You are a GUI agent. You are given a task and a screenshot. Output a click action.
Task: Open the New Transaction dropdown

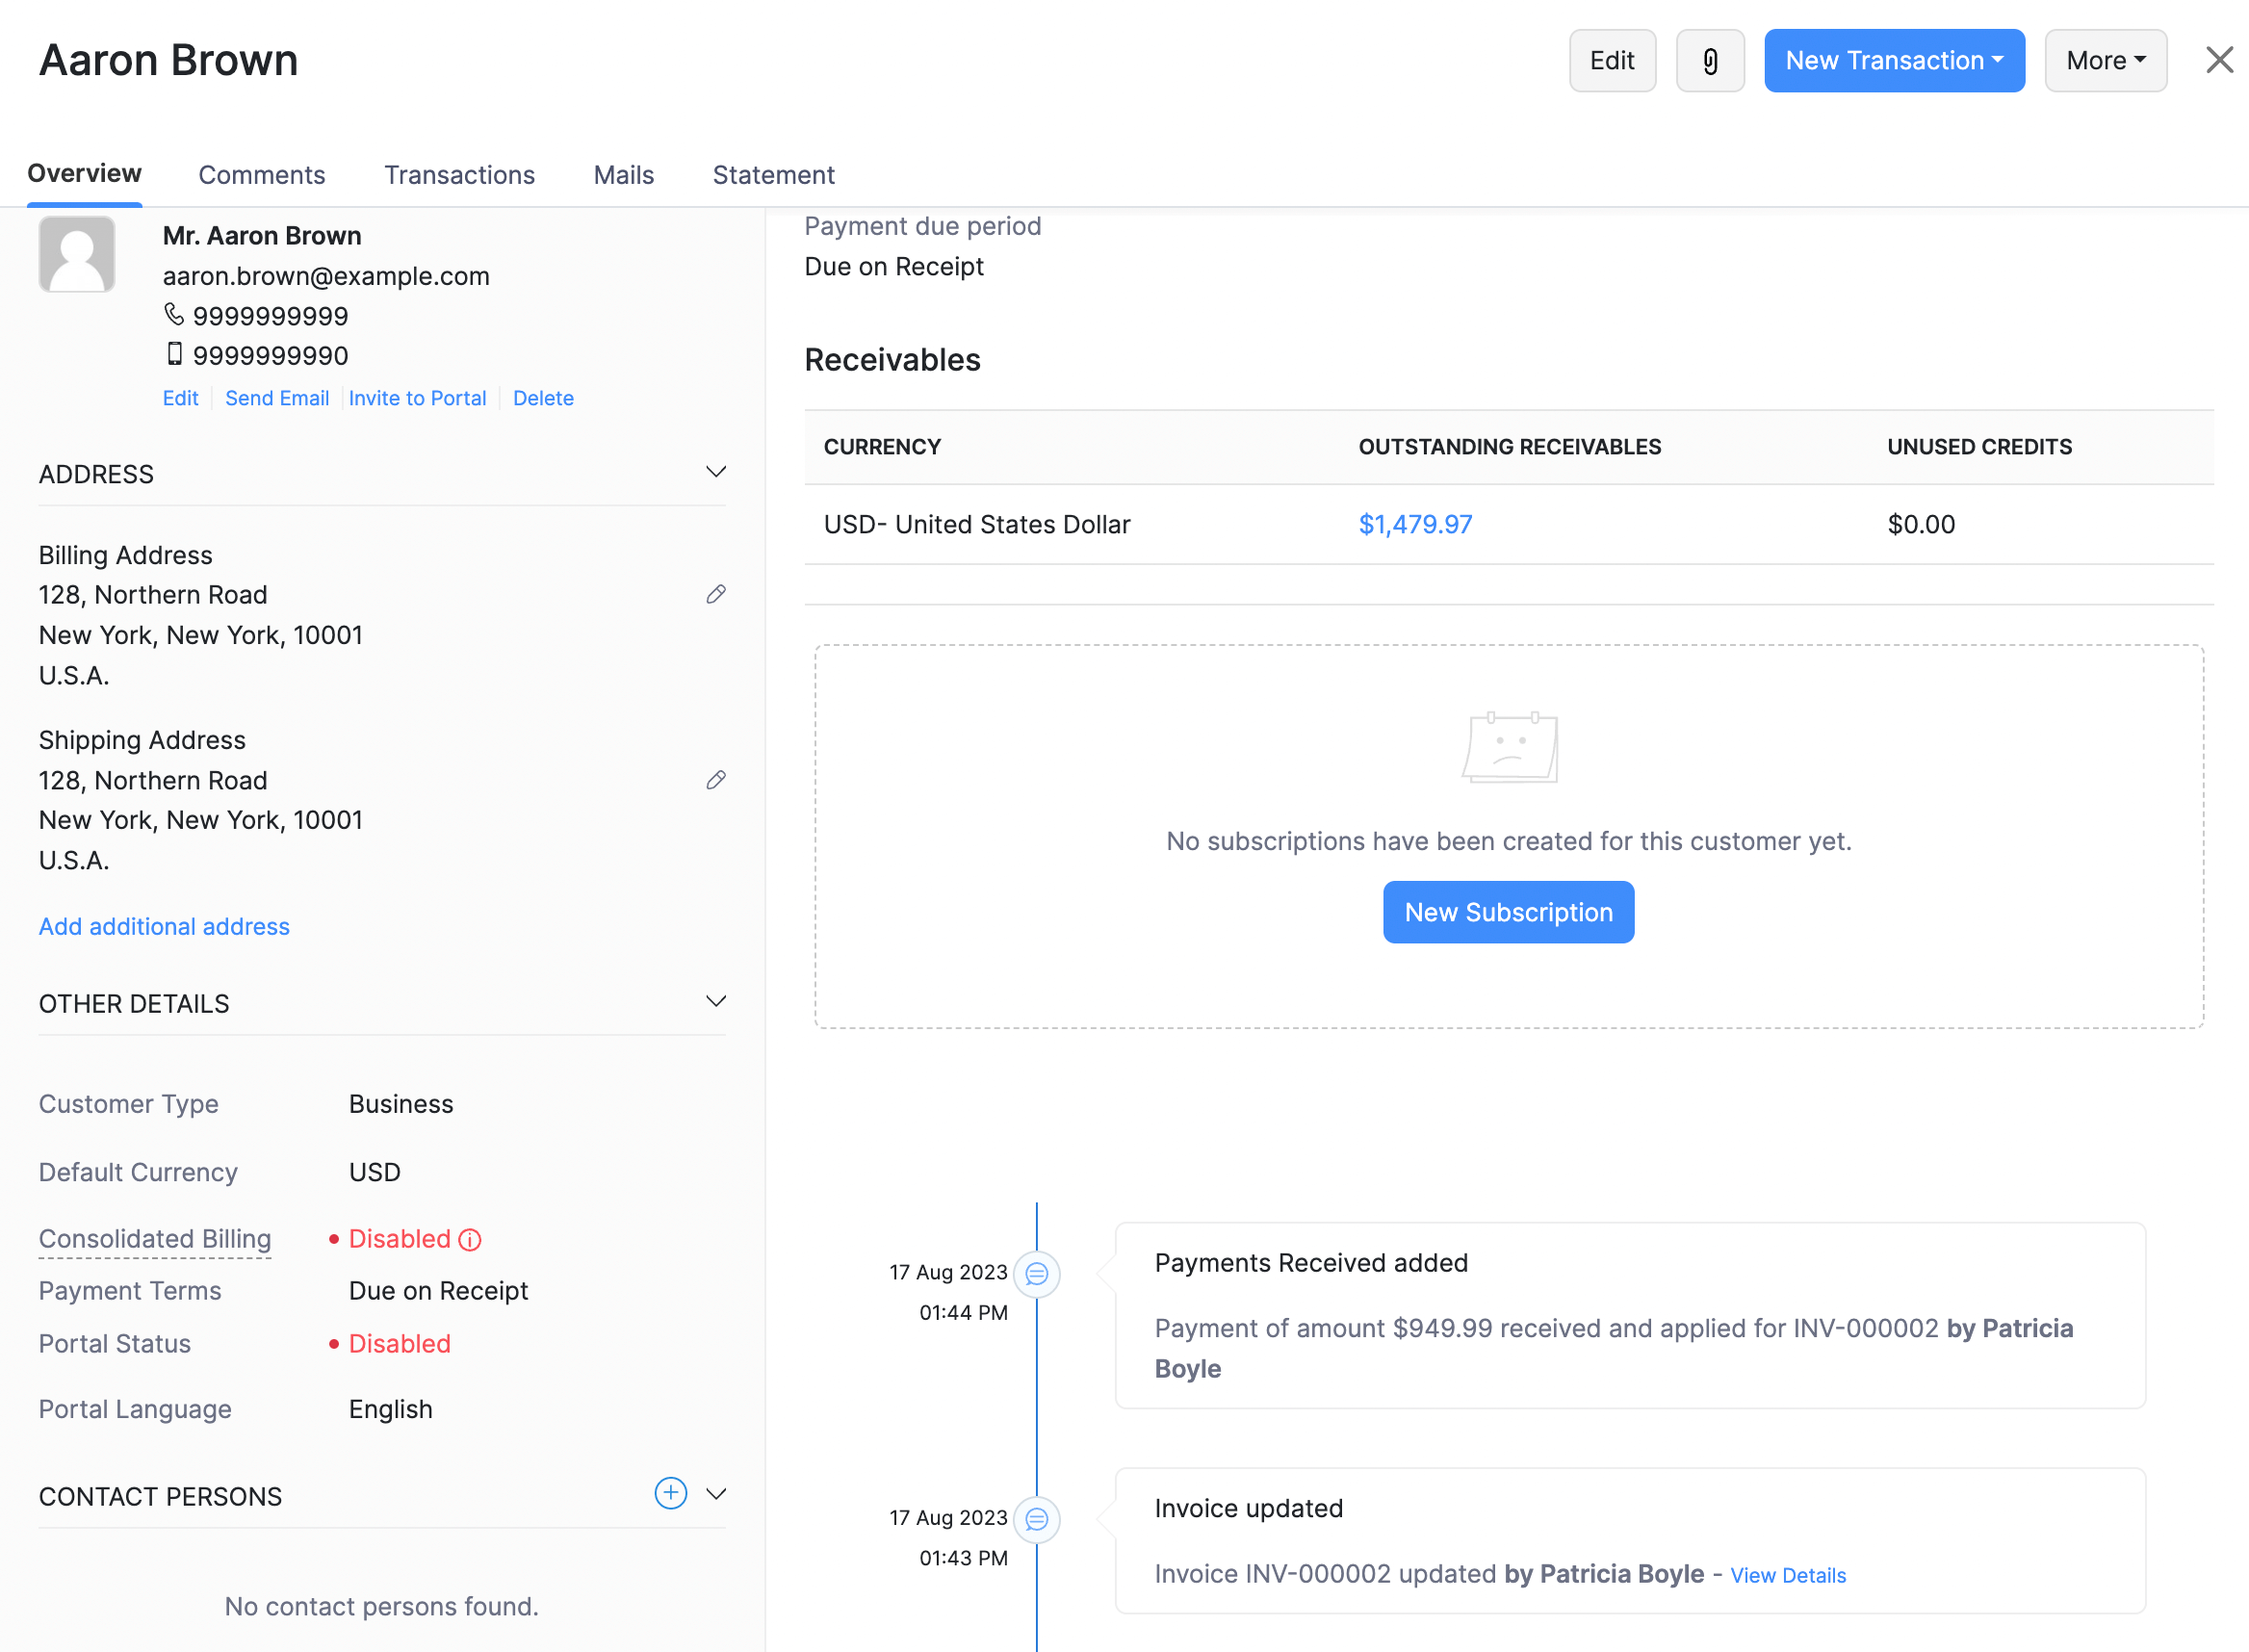click(1893, 60)
